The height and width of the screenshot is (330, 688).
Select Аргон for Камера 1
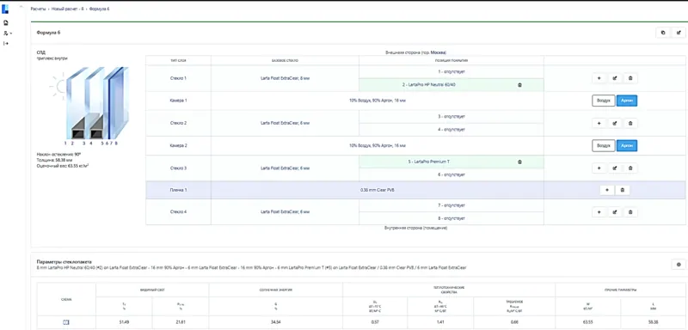click(627, 101)
